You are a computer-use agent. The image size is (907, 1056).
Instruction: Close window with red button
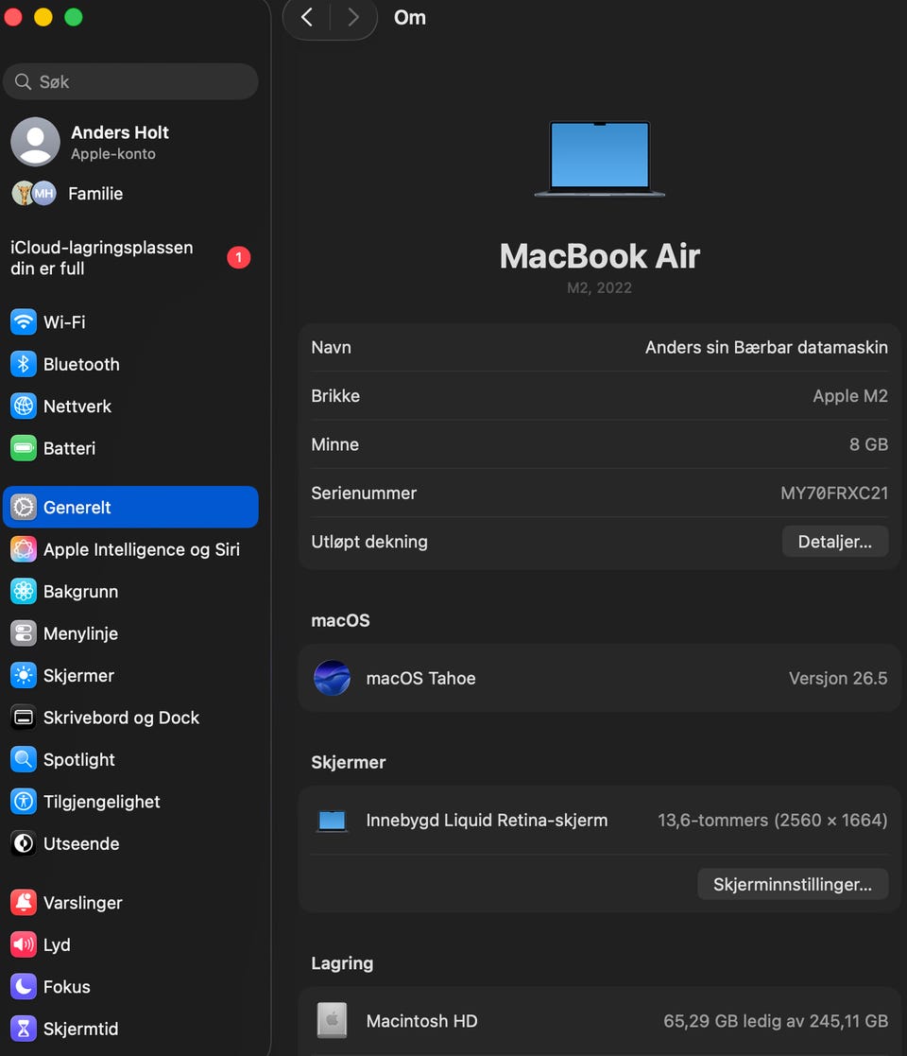pyautogui.click(x=13, y=17)
